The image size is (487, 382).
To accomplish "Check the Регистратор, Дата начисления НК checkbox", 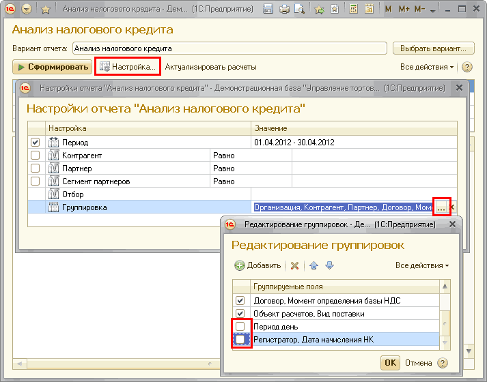I will click(240, 339).
